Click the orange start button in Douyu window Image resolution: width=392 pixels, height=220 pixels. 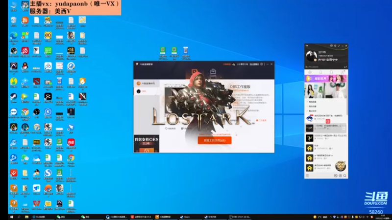pos(215,140)
